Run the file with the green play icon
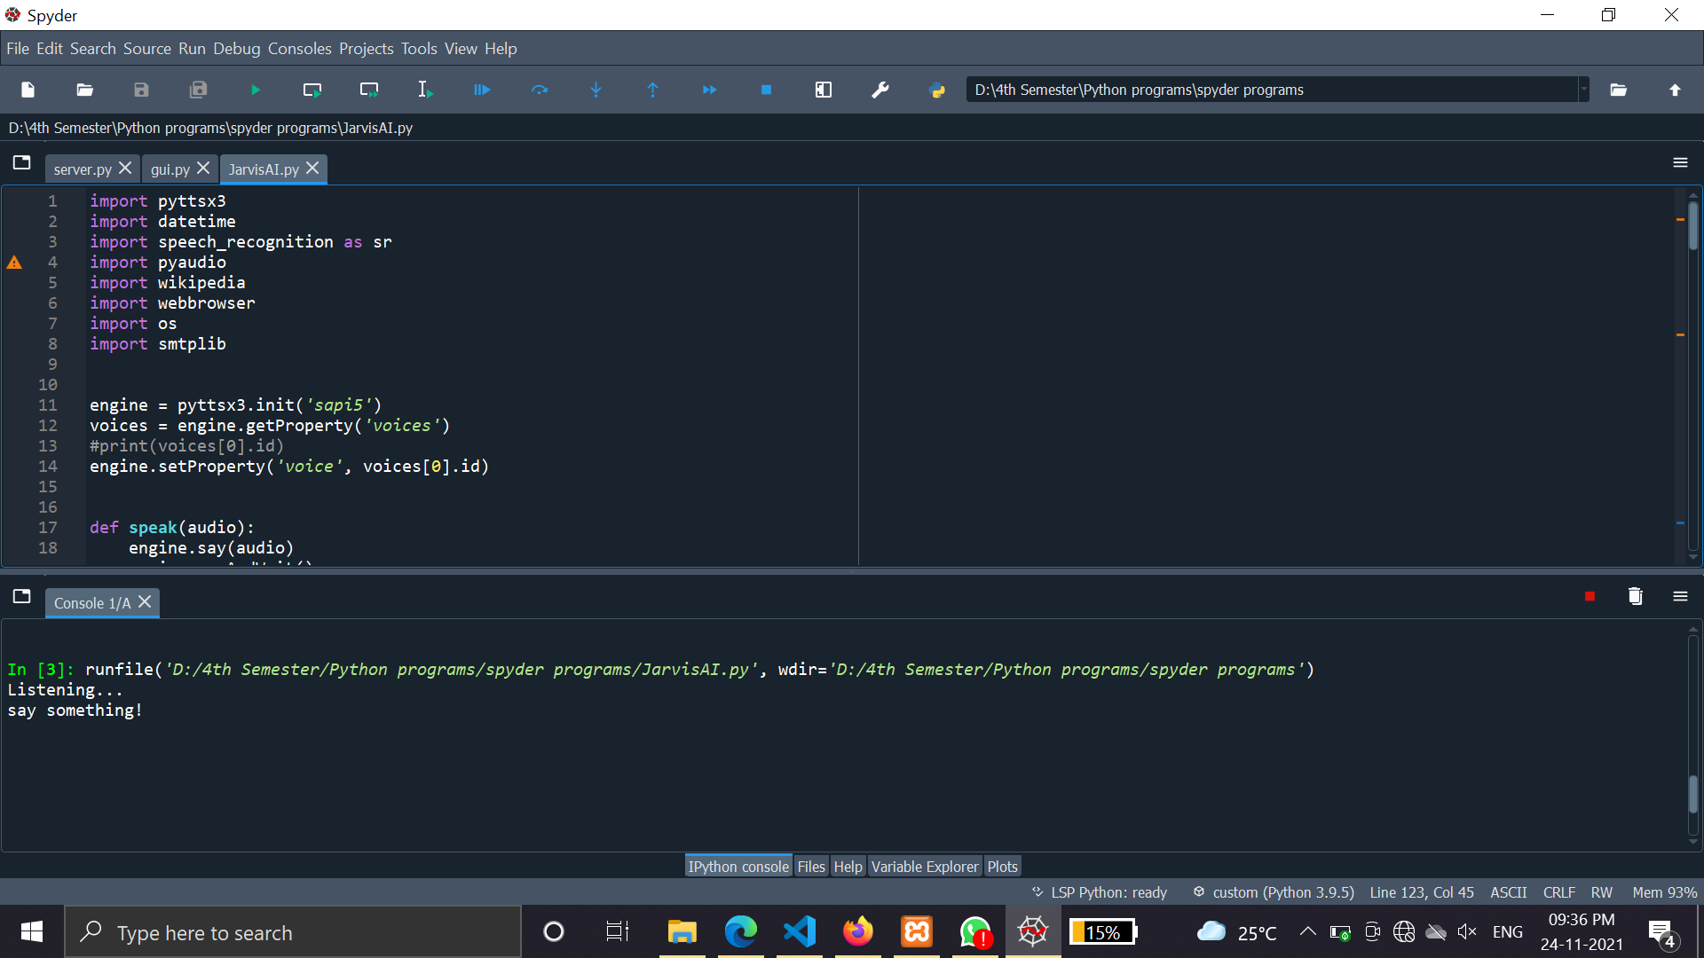The width and height of the screenshot is (1704, 958). pyautogui.click(x=256, y=90)
